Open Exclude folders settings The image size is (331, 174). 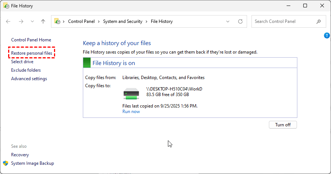click(26, 70)
